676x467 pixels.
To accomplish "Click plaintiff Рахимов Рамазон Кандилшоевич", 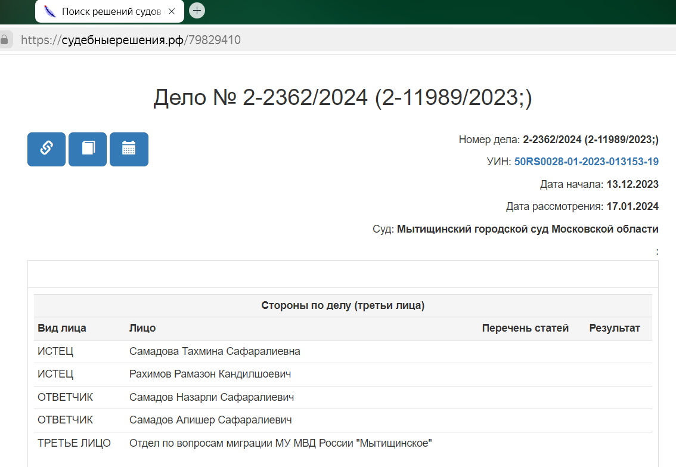I will (210, 374).
